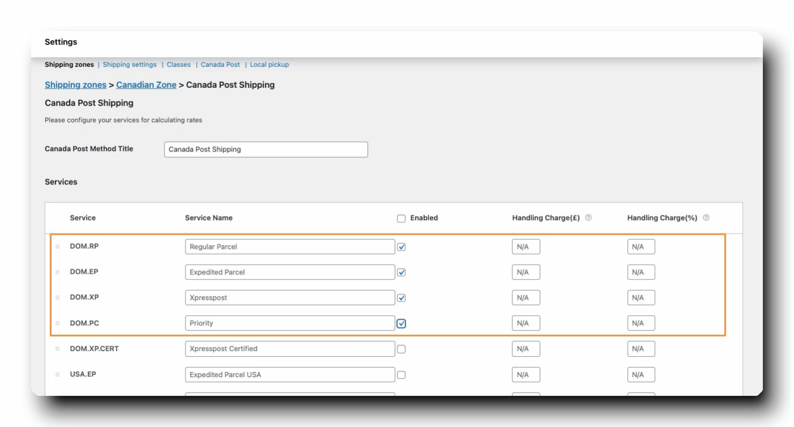794x427 pixels.
Task: Uncheck Enabled for Expedited Parcel
Action: pos(402,272)
